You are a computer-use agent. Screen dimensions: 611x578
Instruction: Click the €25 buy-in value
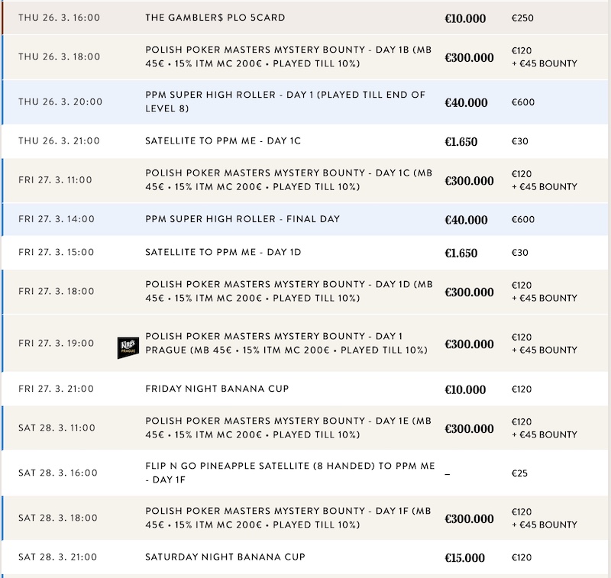[x=520, y=473]
